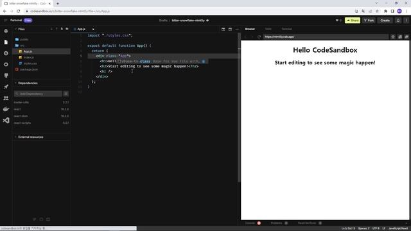Open the GitHub panel in left sidebar

click(6, 76)
